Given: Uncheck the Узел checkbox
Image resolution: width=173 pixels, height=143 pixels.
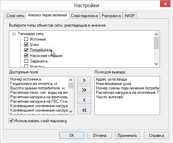Looking at the screenshot, I should [26, 45].
